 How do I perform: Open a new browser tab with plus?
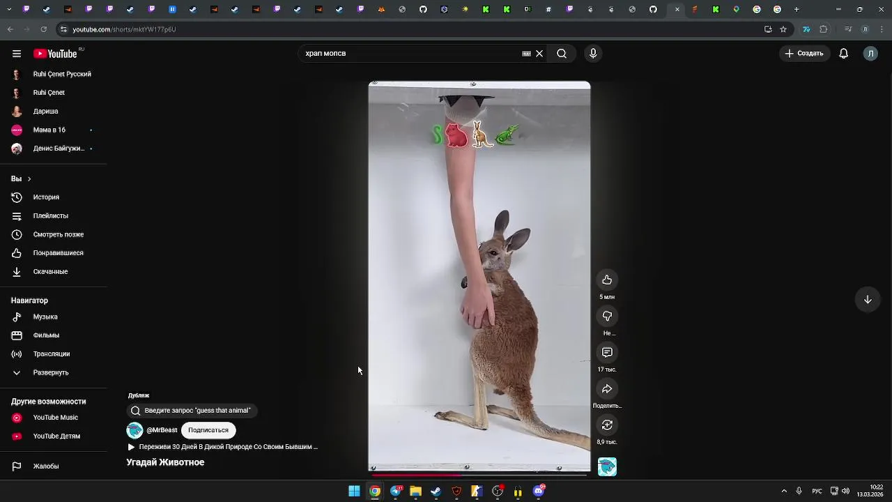797,10
